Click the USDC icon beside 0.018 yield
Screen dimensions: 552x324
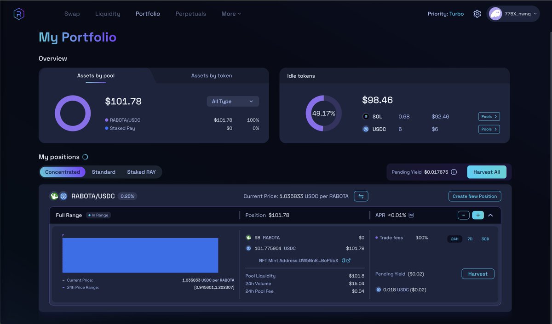pos(379,290)
